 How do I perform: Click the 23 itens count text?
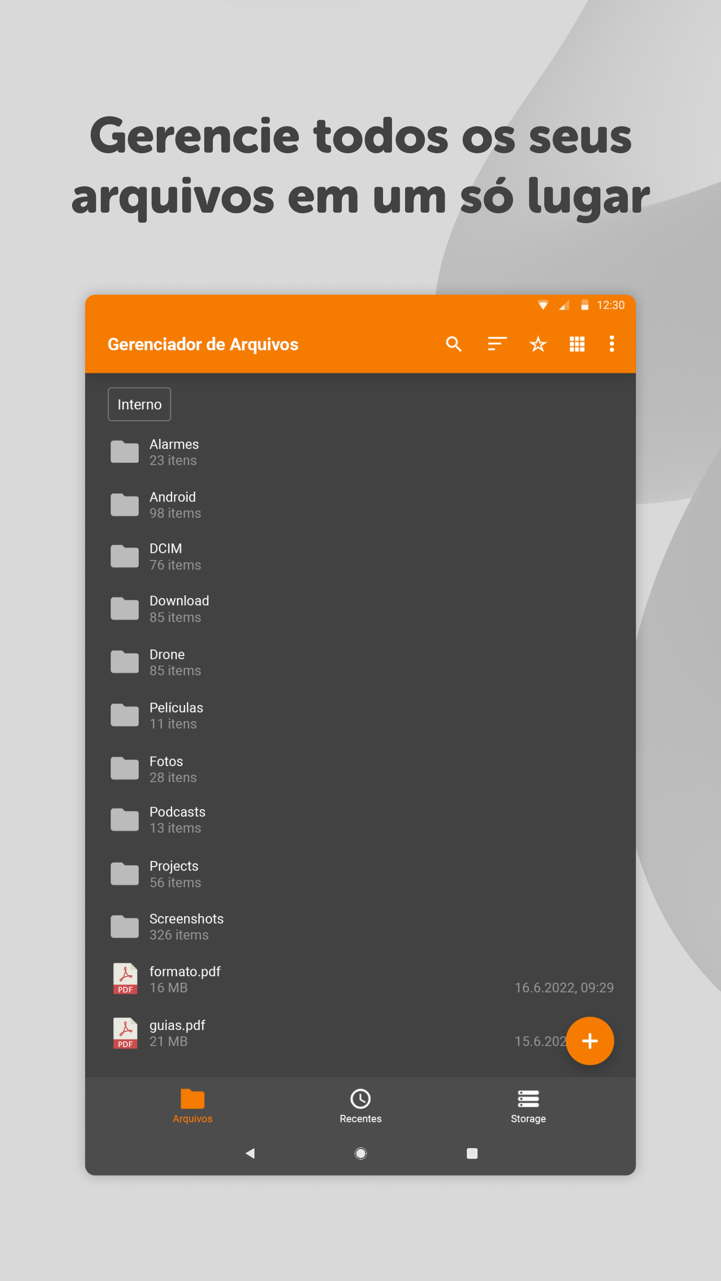(x=173, y=460)
